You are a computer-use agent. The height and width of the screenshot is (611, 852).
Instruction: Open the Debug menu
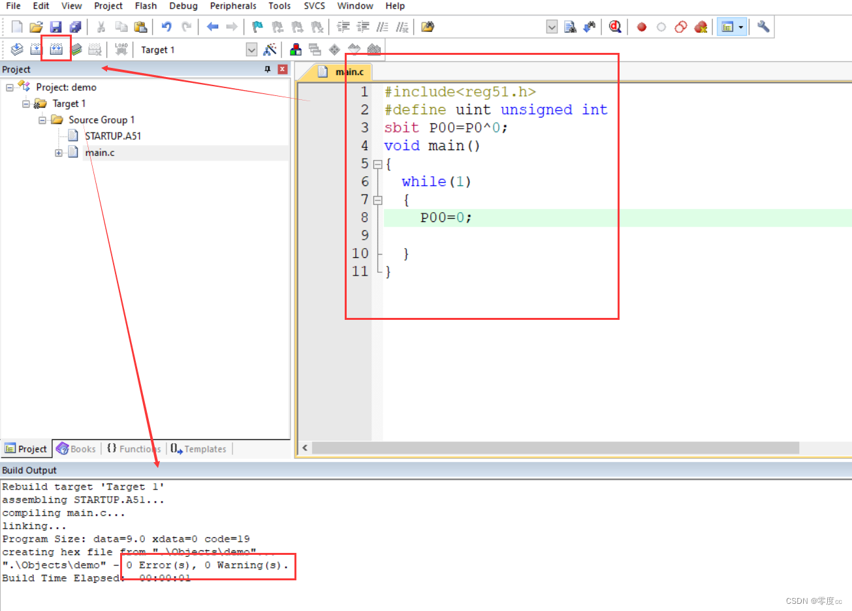(x=183, y=6)
